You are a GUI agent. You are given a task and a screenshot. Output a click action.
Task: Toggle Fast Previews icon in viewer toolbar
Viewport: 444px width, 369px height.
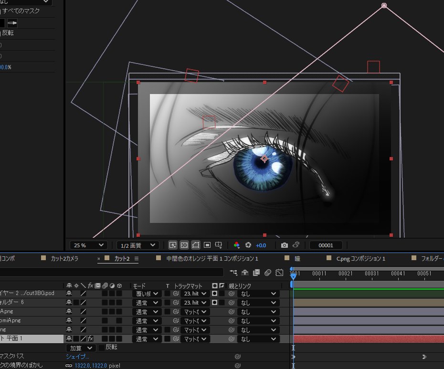(x=173, y=245)
